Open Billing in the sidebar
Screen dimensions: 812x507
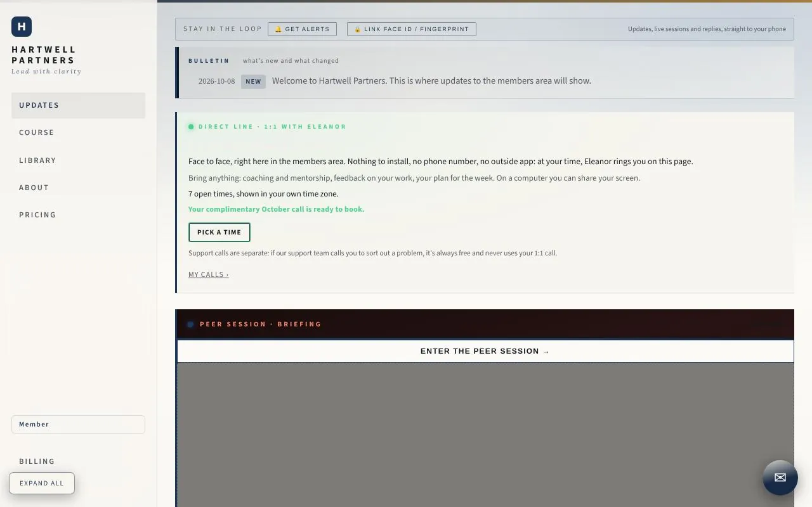[x=78, y=461]
